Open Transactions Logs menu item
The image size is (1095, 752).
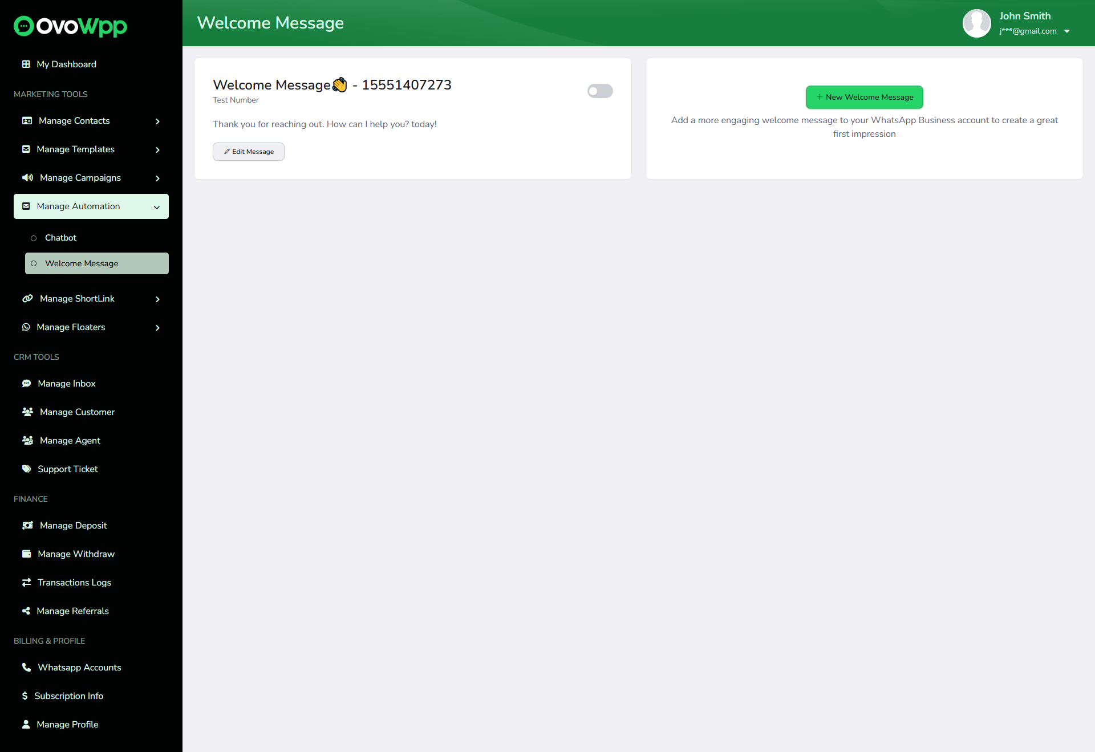pyautogui.click(x=74, y=582)
